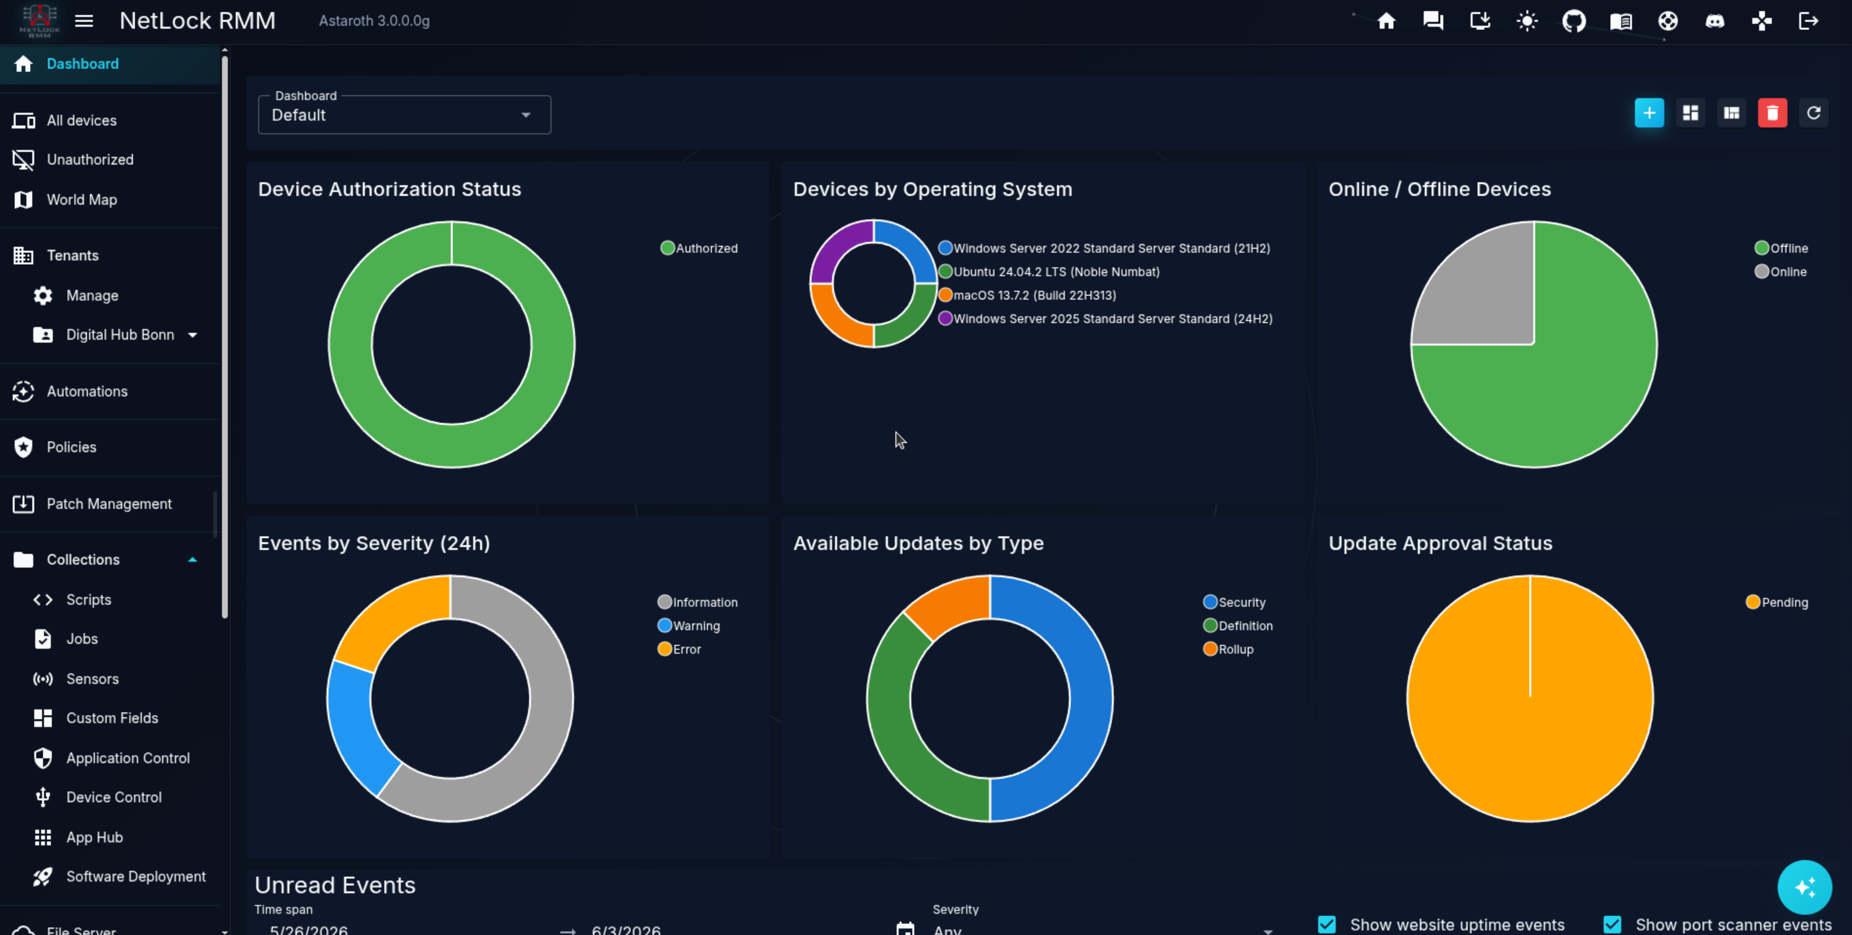The height and width of the screenshot is (935, 1852).
Task: Toggle the Information severity legend entry
Action: coord(698,602)
